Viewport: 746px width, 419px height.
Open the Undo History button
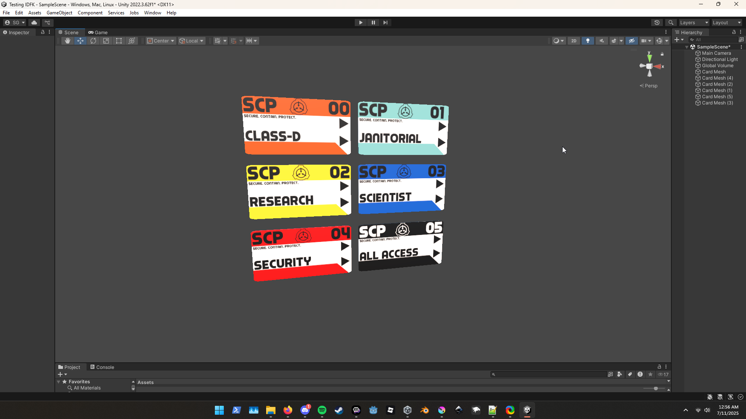657,23
